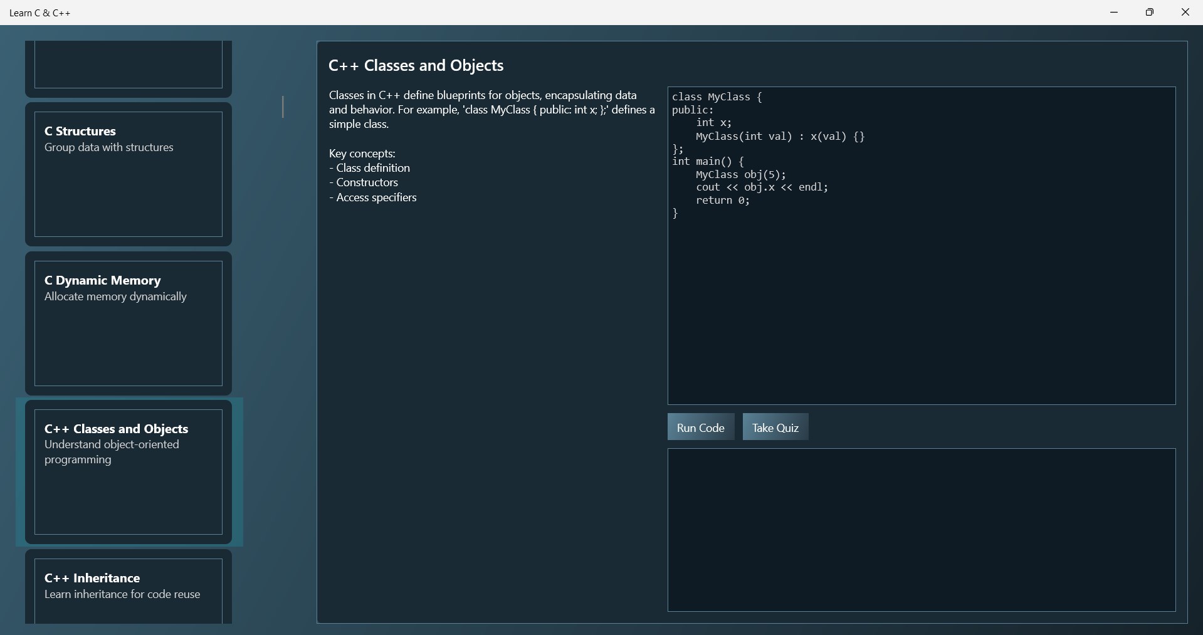
Task: Open the C++ Classes and Objects lesson
Action: (129, 473)
